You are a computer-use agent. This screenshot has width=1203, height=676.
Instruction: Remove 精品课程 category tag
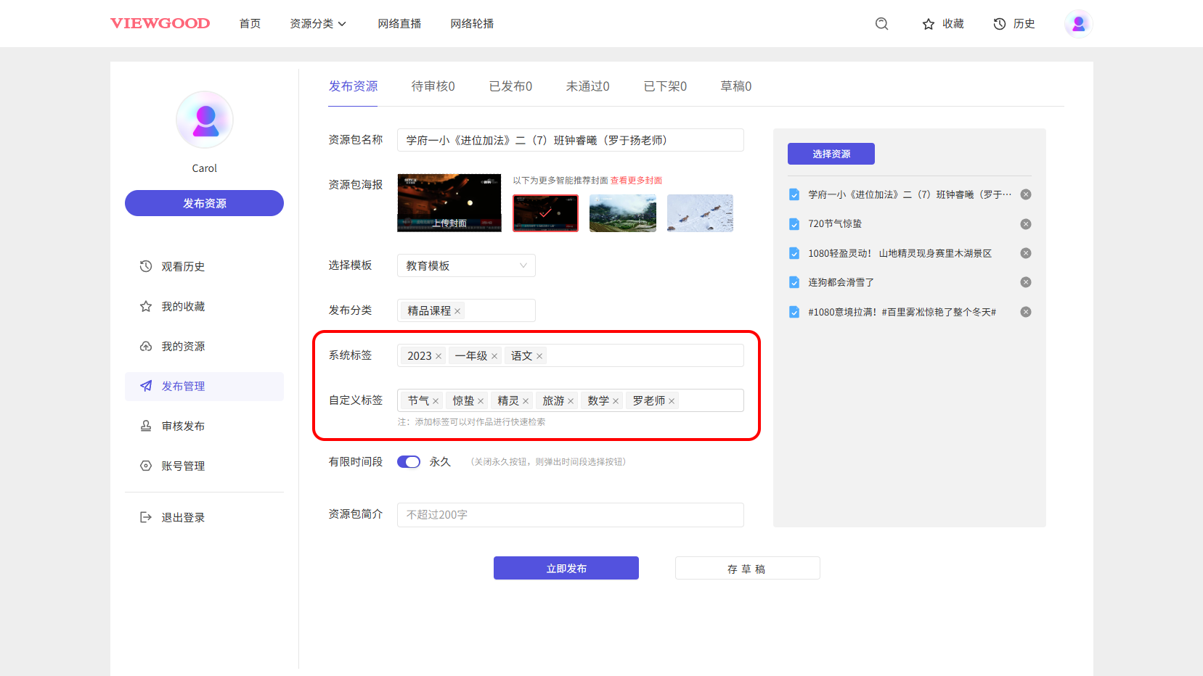click(457, 311)
